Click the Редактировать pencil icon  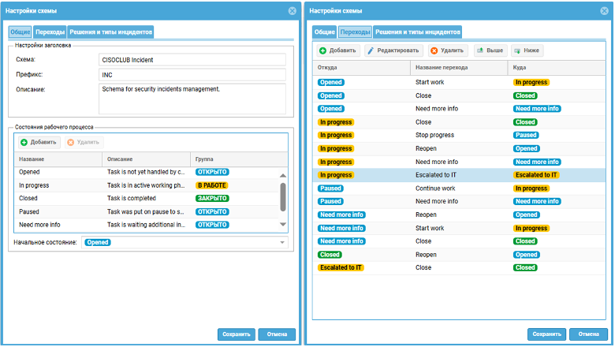[x=371, y=50]
